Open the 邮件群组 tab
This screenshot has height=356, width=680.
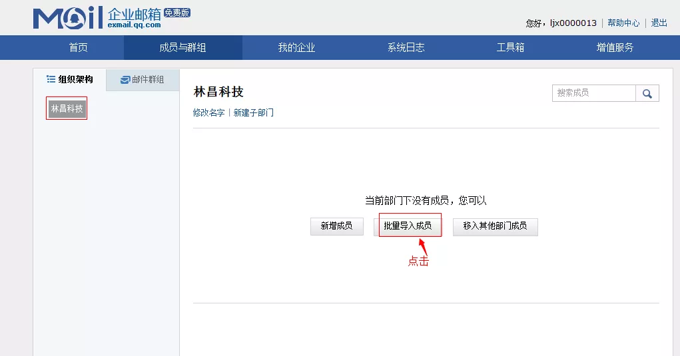pyautogui.click(x=143, y=80)
